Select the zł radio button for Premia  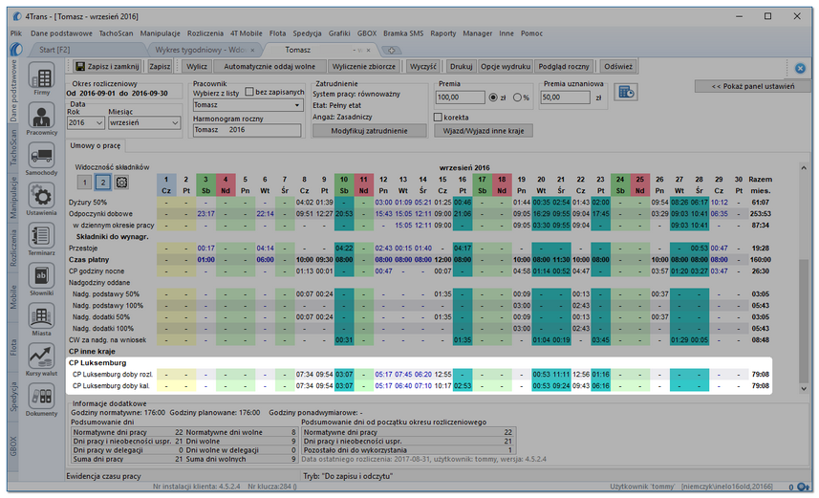point(492,97)
